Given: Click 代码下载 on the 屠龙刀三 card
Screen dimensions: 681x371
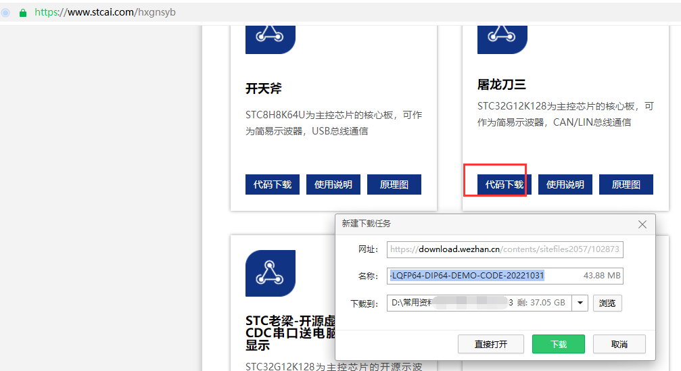Looking at the screenshot, I should [504, 184].
